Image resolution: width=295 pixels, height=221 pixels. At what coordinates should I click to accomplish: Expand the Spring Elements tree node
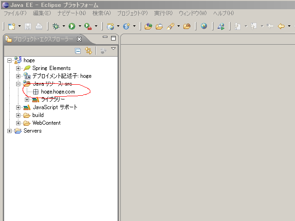pyautogui.click(x=18, y=68)
